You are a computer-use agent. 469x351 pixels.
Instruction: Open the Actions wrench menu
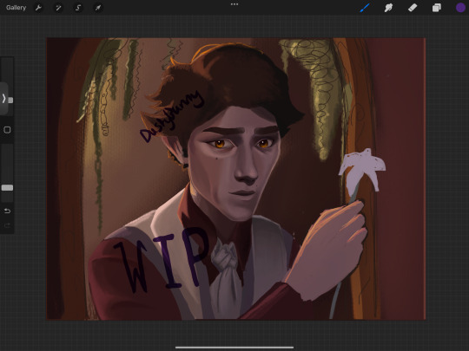[x=38, y=8]
